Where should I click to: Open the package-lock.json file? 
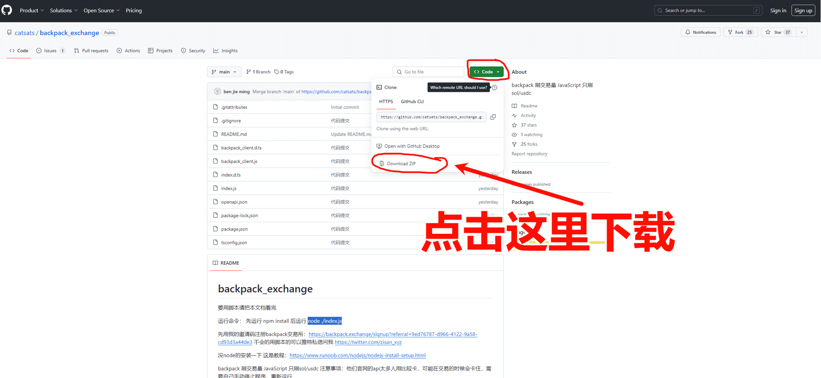click(240, 215)
